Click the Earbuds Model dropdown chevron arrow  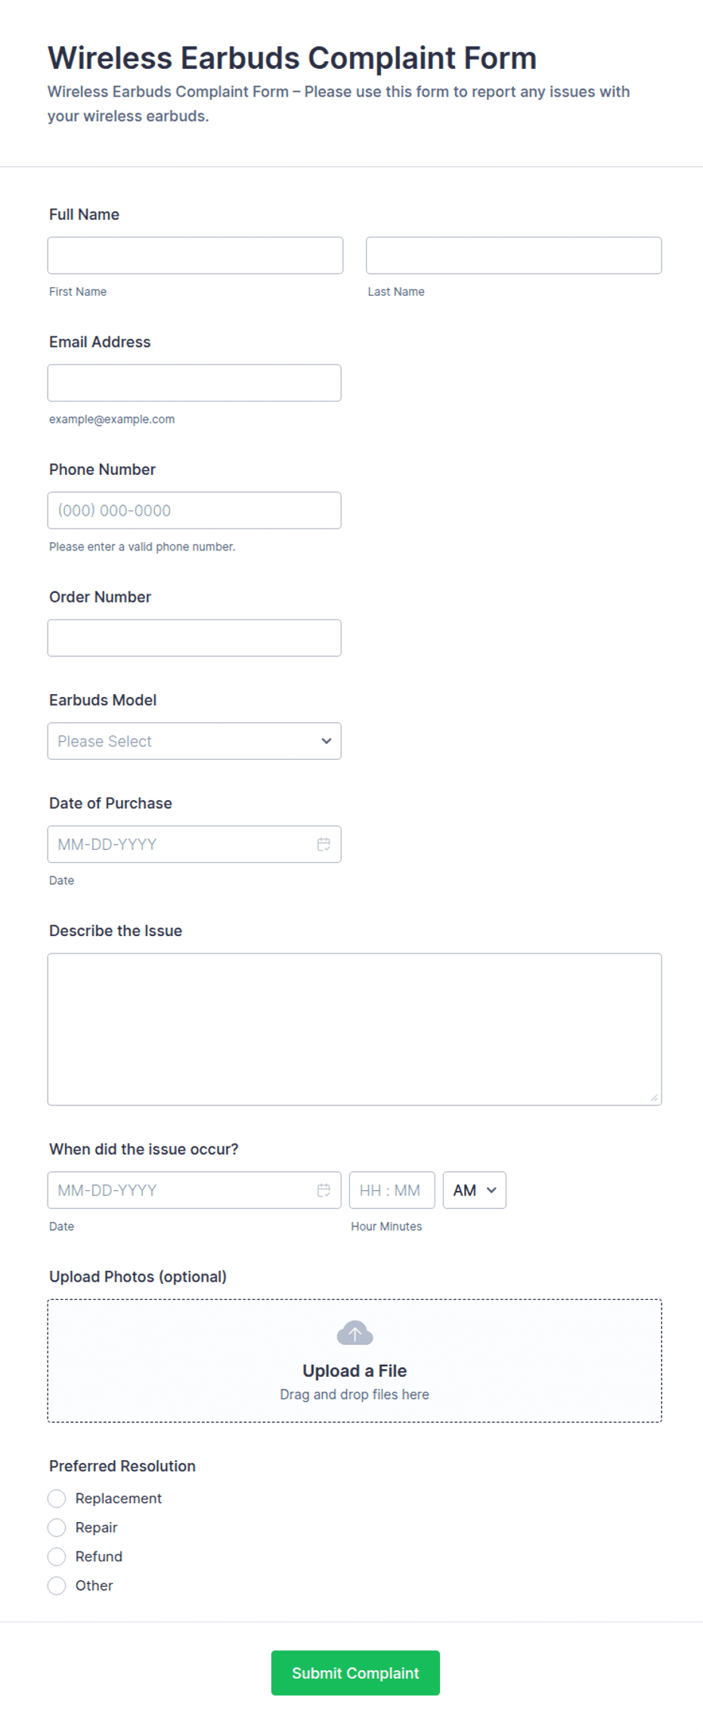point(326,741)
